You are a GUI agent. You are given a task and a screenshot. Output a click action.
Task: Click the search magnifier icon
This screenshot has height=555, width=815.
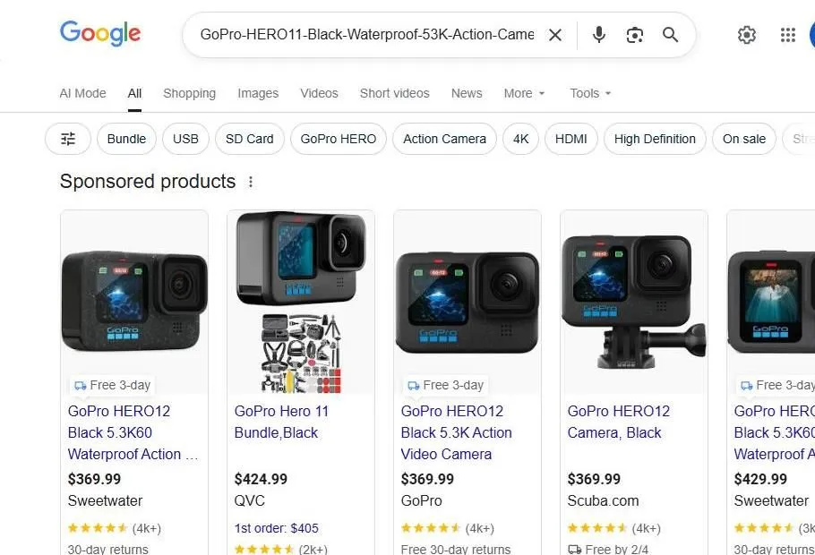tap(670, 35)
